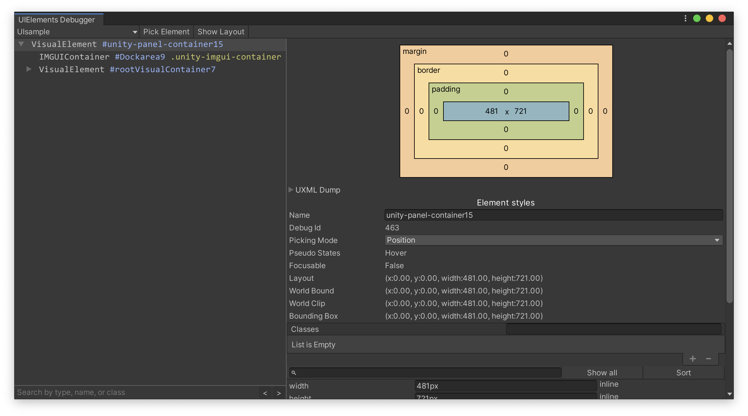The image size is (748, 416).
Task: Click the scrollbar up arrow on the right
Action: coord(730,44)
